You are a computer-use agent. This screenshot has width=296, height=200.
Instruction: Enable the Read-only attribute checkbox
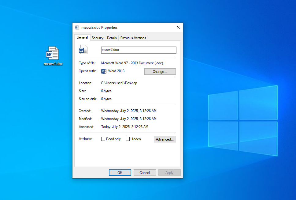coord(103,139)
